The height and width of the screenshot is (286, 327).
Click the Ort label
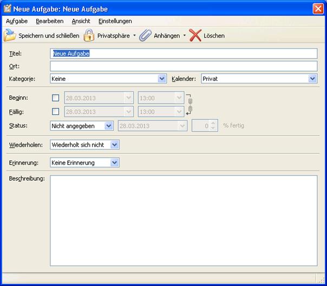pyautogui.click(x=14, y=66)
